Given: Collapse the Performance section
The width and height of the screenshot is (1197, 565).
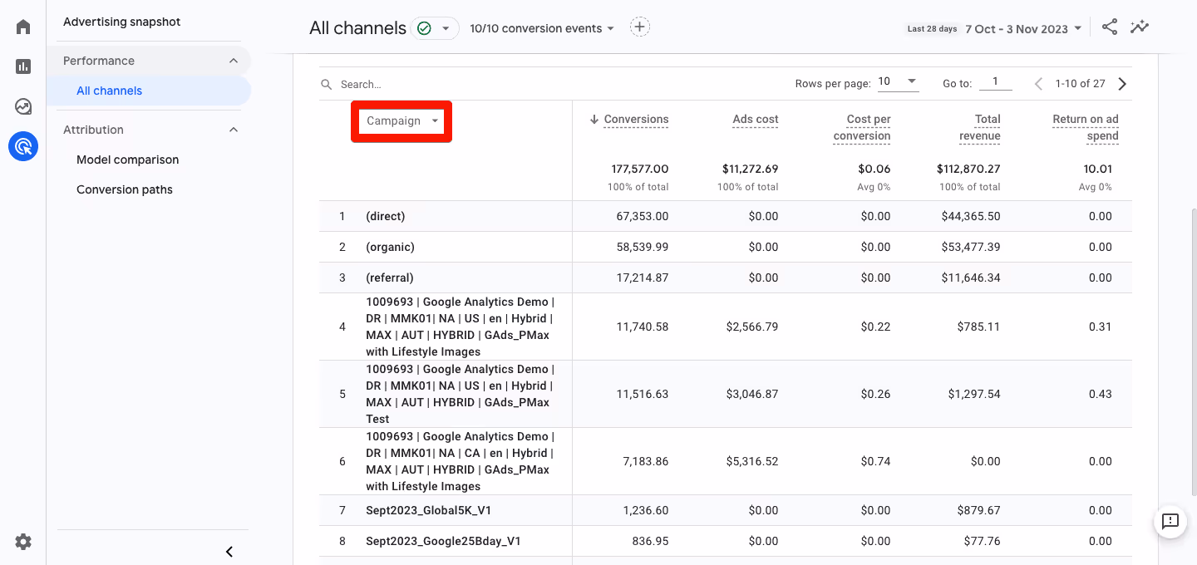Looking at the screenshot, I should [234, 61].
